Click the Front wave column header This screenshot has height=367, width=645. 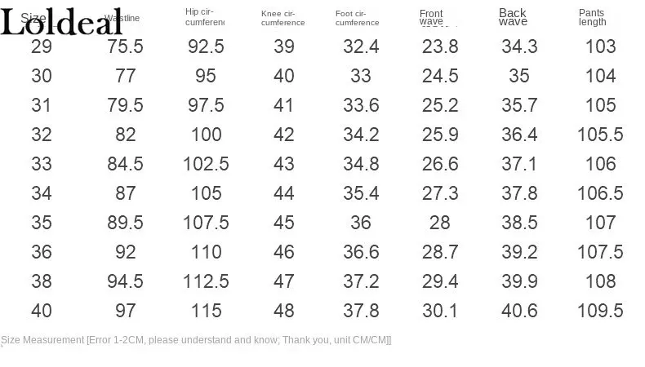431,17
